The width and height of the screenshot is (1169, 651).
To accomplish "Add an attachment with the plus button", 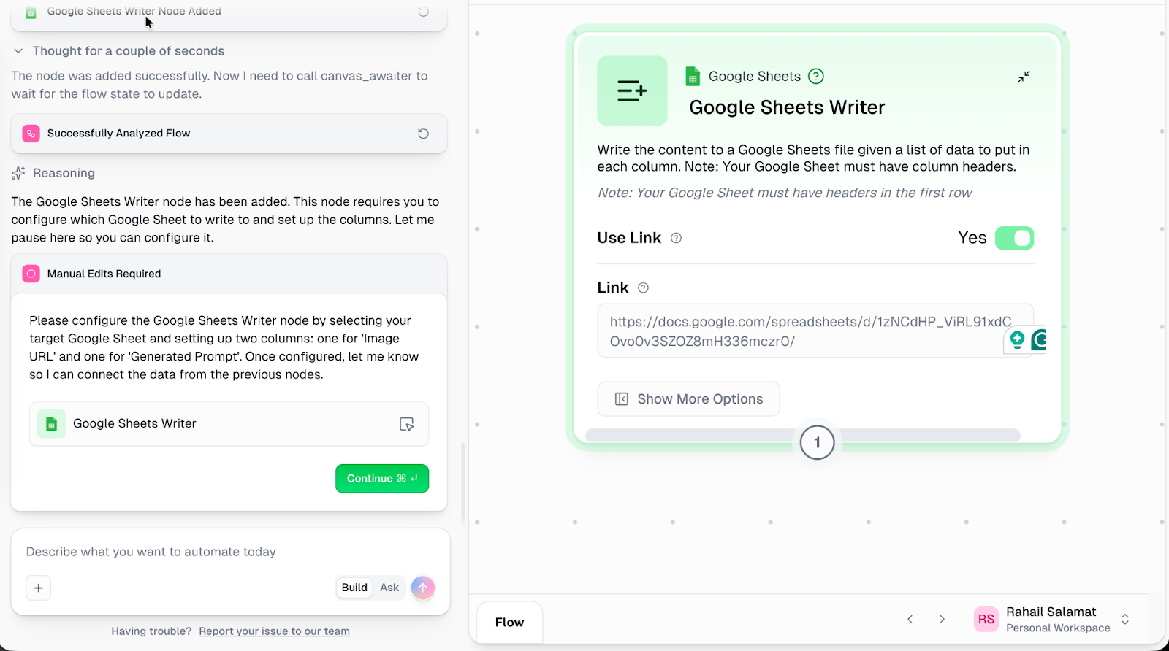I will click(x=38, y=588).
